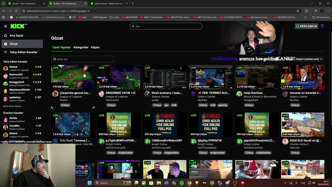Open OBS Studio from the taskbar
This screenshot has width=332, height=187.
point(235,183)
